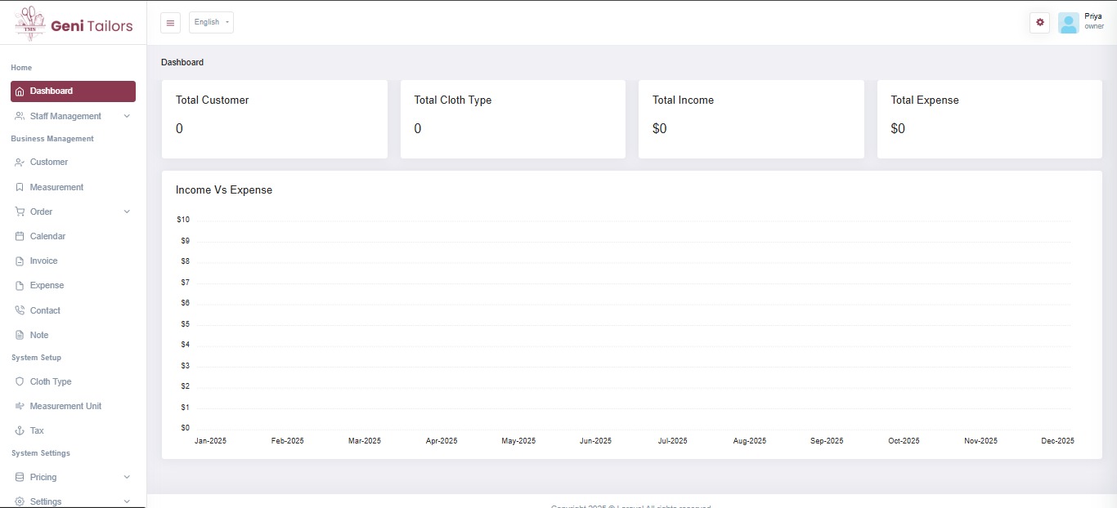1117x508 pixels.
Task: Open the English language dropdown
Action: pos(211,23)
